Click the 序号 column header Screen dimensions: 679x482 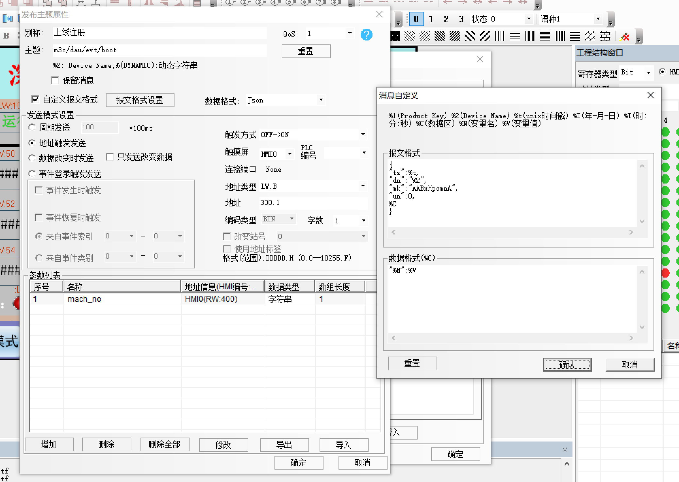click(x=46, y=287)
